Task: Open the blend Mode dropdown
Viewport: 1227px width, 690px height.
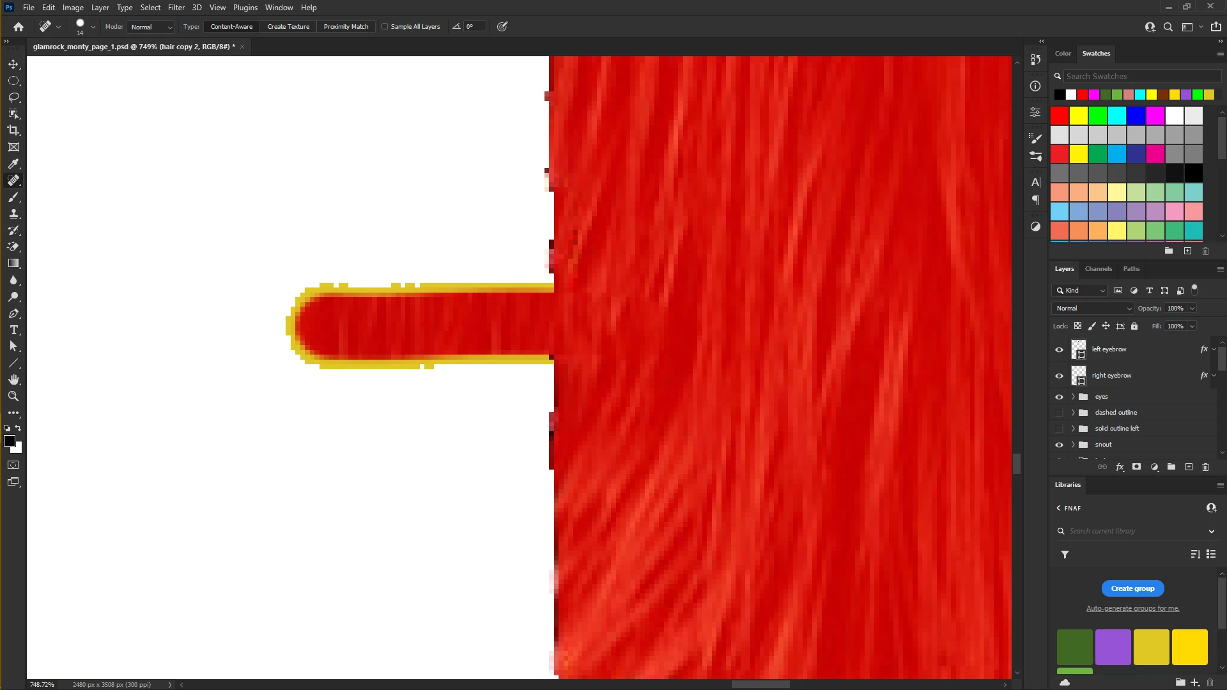Action: click(x=151, y=27)
